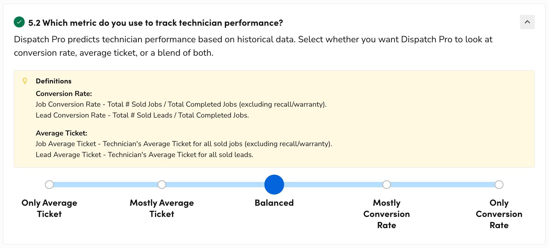
Task: Select the Only Conversion Rate slider stop
Action: tap(499, 184)
